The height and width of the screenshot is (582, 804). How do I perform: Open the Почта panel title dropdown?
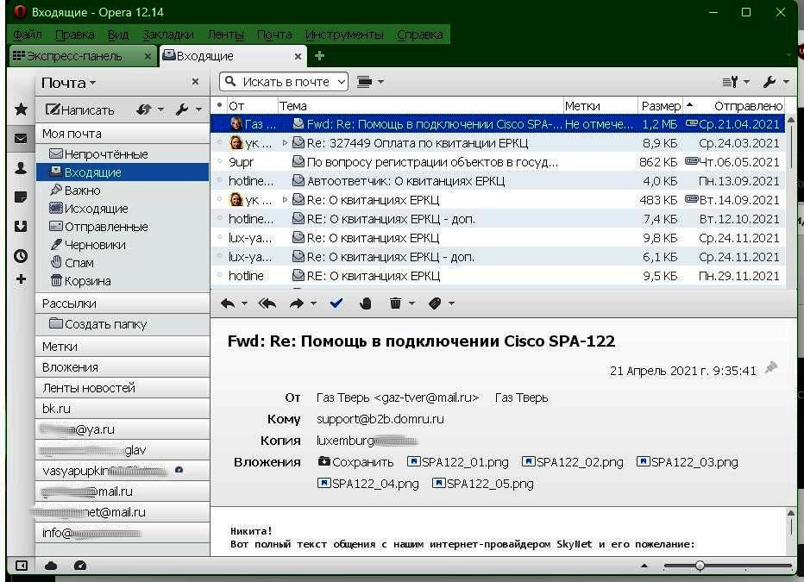coord(93,83)
